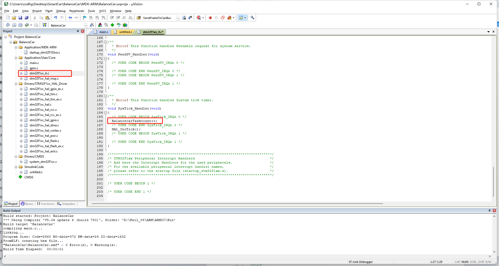Open the Project menu
This screenshot has height=266, width=499.
click(37, 11)
